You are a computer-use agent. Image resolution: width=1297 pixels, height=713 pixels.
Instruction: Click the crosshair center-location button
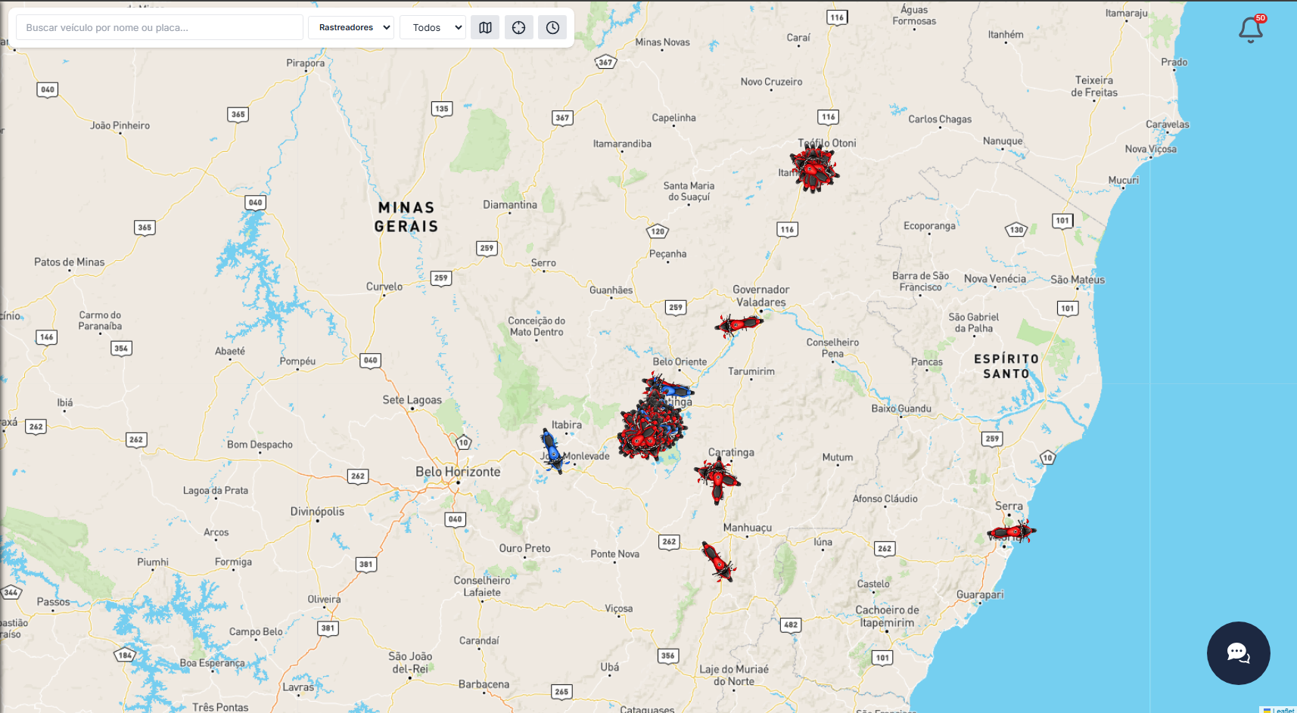518,27
